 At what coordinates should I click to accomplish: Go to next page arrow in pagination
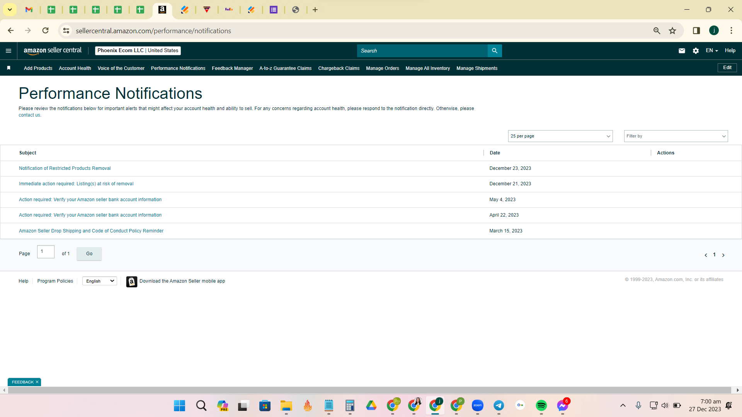click(x=723, y=255)
